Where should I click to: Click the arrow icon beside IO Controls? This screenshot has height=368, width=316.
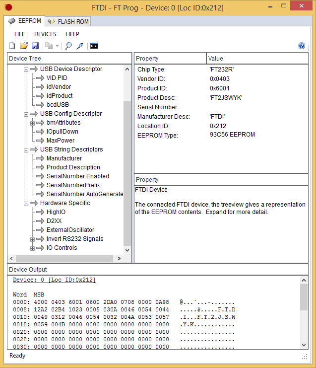point(40,248)
